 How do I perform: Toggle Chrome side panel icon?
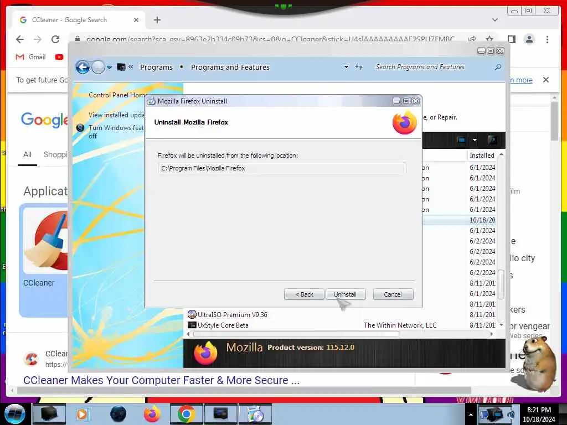[x=512, y=39]
